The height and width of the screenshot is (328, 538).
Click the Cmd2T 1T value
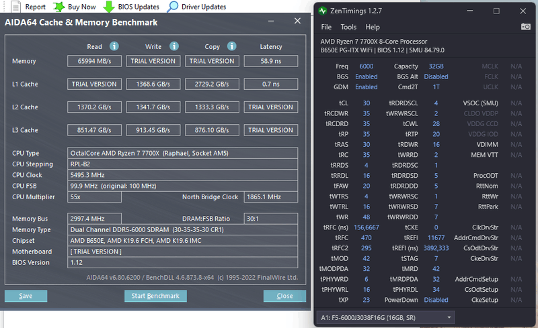pos(436,87)
